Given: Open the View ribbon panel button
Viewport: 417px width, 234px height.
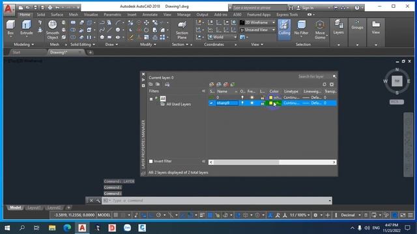Looking at the screenshot, I should point(376,27).
